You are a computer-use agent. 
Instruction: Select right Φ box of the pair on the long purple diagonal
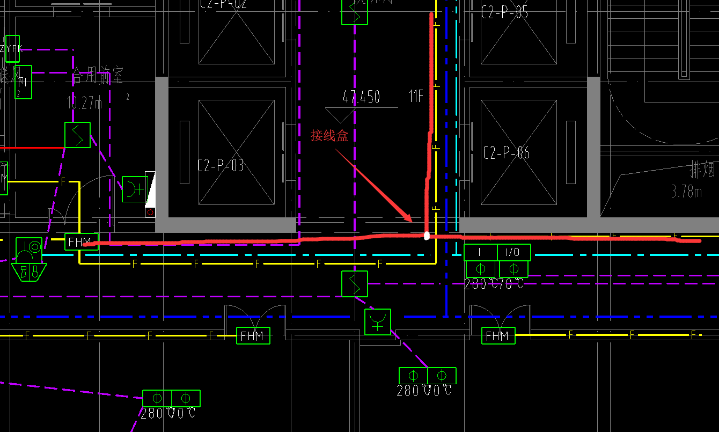186,398
